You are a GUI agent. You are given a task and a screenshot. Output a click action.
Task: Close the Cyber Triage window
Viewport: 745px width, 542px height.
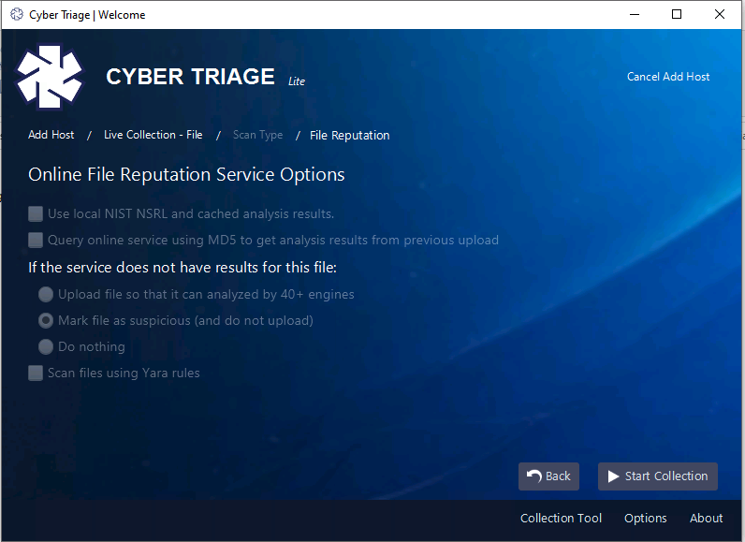pyautogui.click(x=720, y=14)
